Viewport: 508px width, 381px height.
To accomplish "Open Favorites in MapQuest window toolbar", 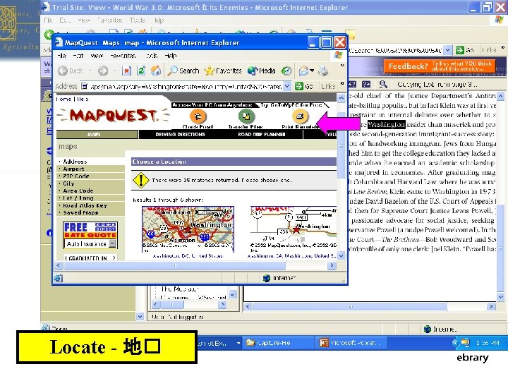I will click(x=223, y=71).
